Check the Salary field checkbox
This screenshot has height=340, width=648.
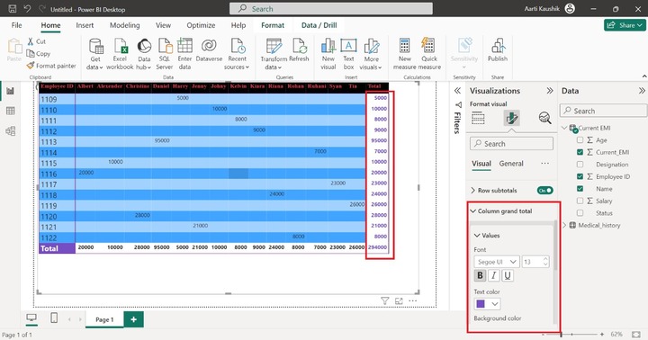(580, 201)
